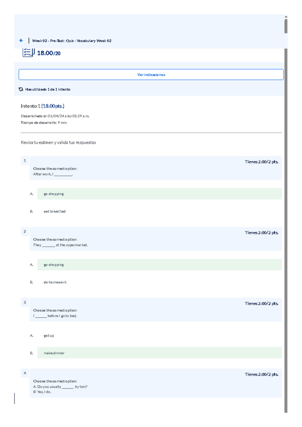Click question 4 taxi prompt text
The width and height of the screenshot is (302, 427).
60,387
